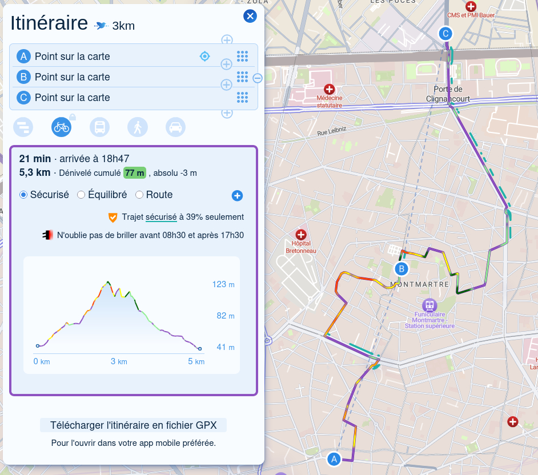
Task: Remove step B with the minus icon
Action: [258, 78]
